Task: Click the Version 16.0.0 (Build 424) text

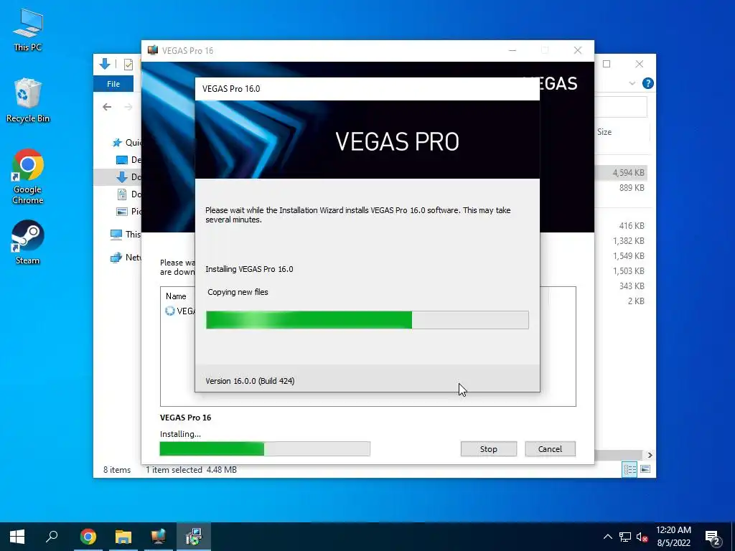Action: coord(250,381)
